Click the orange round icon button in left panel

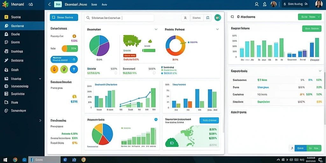54,69
